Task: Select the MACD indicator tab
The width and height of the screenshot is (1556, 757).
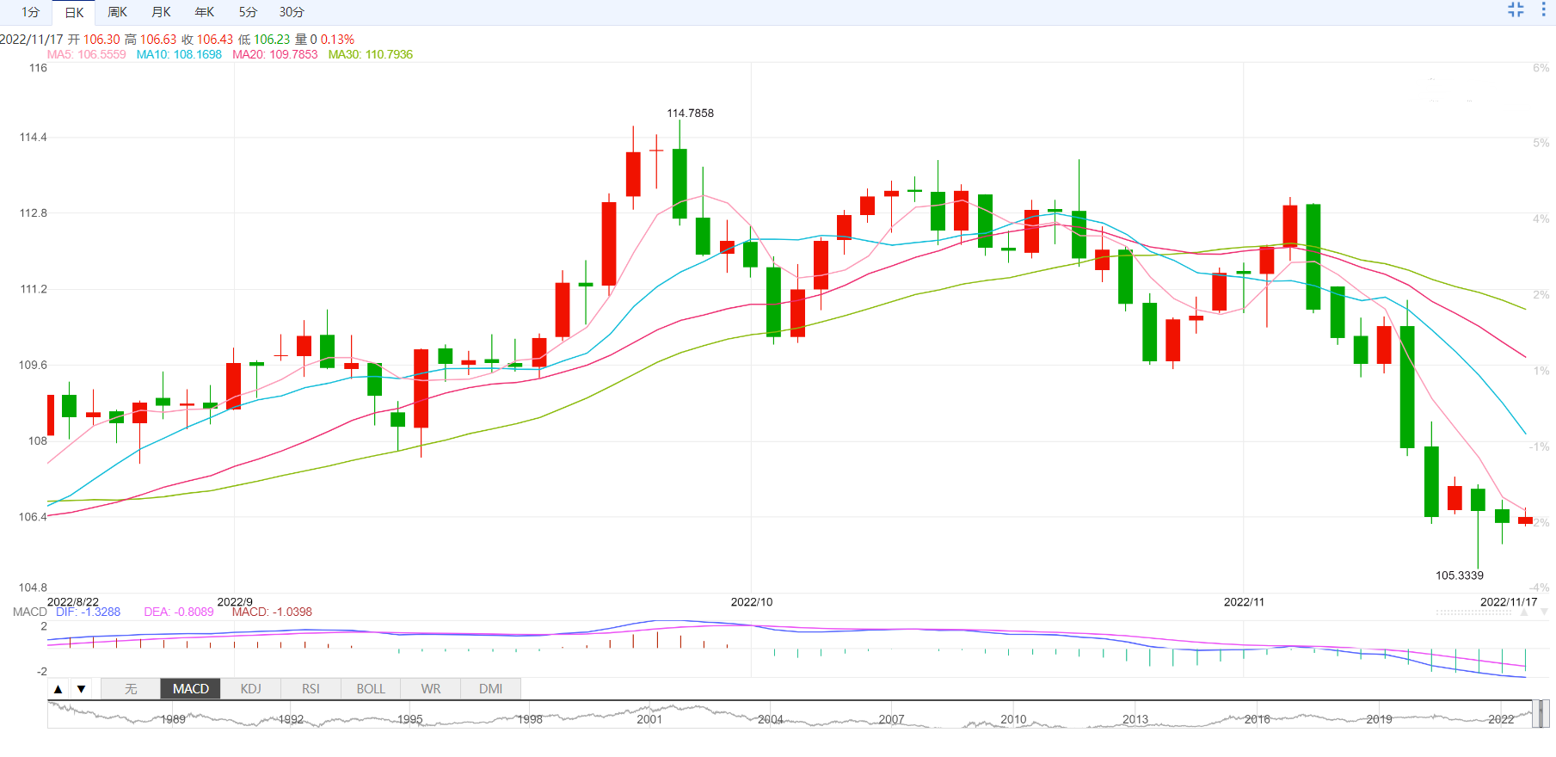Action: [191, 689]
